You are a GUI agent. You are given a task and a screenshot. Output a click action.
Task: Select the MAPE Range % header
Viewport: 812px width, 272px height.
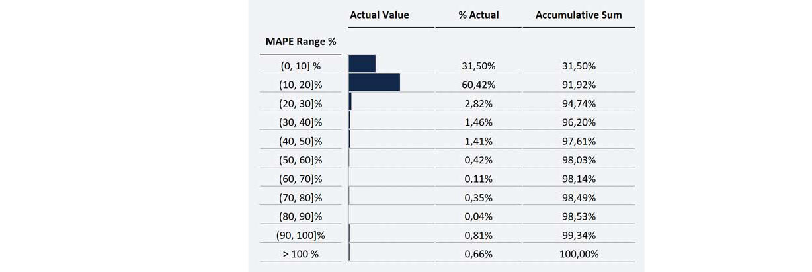[301, 42]
